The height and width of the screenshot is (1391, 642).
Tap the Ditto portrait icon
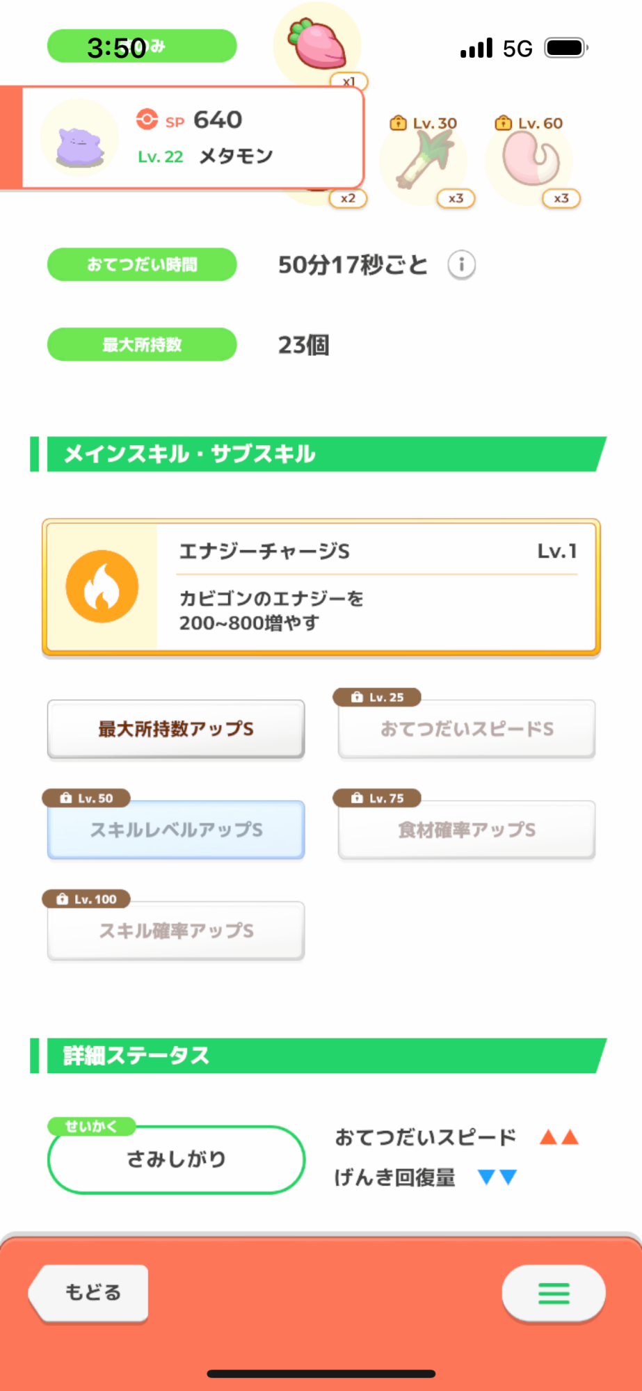click(79, 138)
